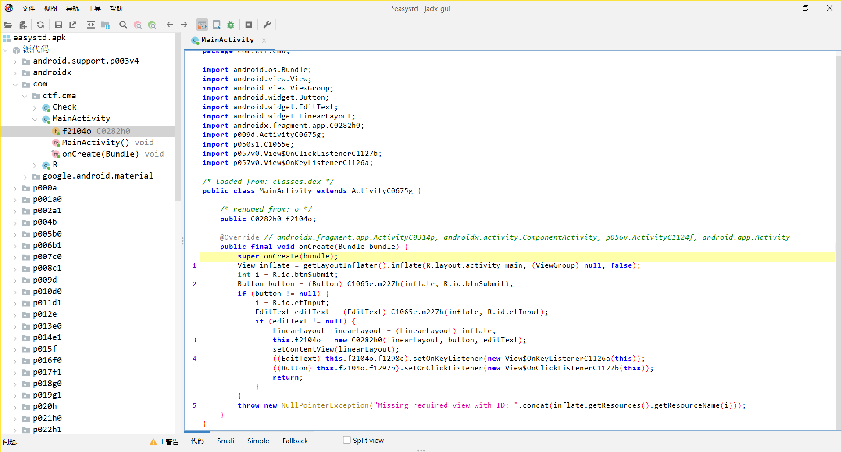The image size is (842, 452).
Task: Click line number 3 in gutter
Action: coord(194,340)
